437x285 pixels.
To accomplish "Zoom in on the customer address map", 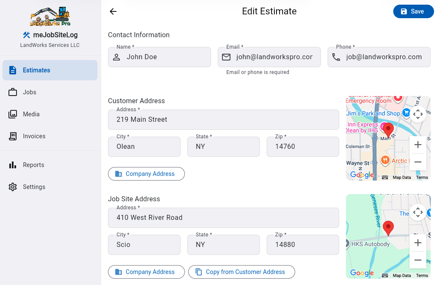I will 418,145.
